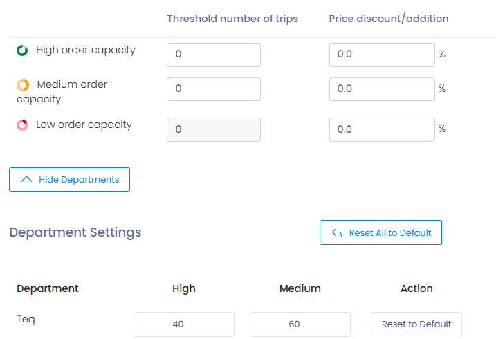Click the Department Settings heading
This screenshot has width=496, height=339.
(75, 232)
